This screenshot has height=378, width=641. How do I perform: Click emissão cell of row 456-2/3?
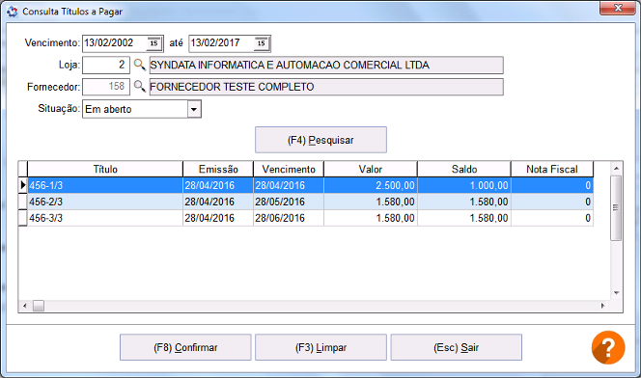coord(218,202)
